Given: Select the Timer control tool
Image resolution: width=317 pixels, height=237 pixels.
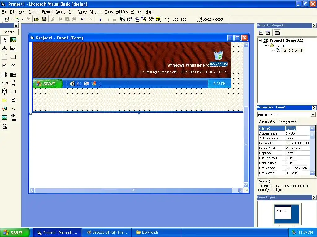Looking at the screenshot, I should [5, 91].
